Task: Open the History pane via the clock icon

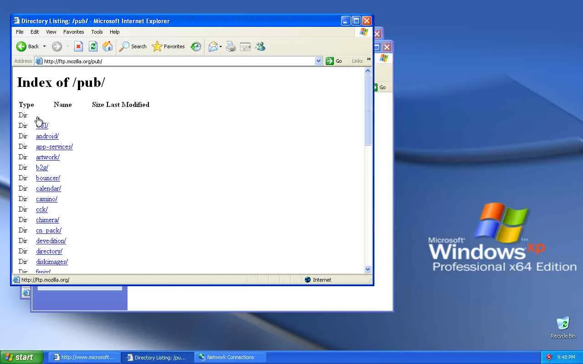Action: click(x=196, y=46)
